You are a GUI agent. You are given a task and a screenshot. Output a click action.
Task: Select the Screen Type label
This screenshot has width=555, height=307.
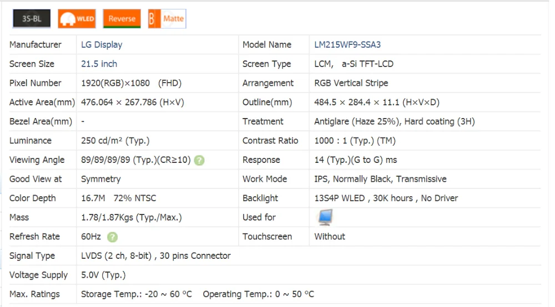coord(266,64)
